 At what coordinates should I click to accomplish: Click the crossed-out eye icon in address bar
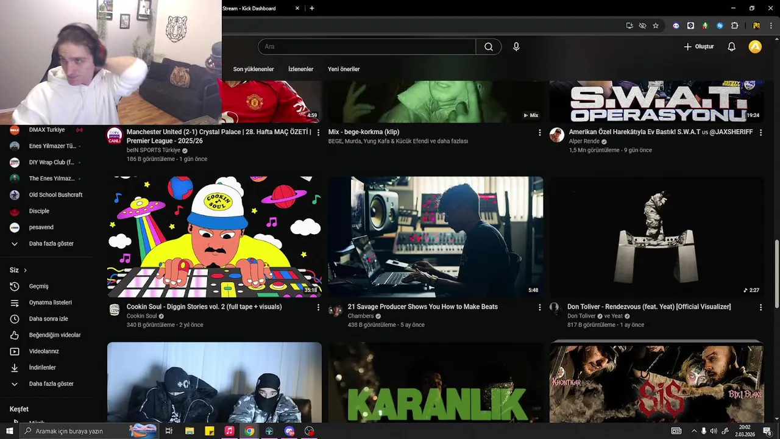[x=642, y=26]
